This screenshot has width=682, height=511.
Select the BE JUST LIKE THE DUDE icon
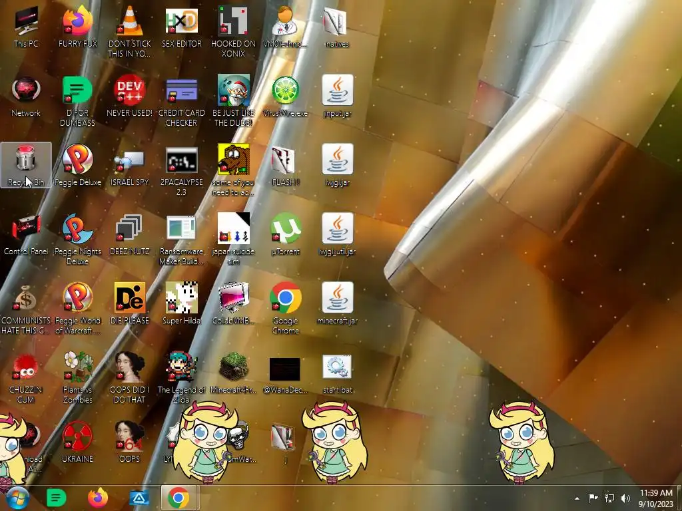[234, 101]
